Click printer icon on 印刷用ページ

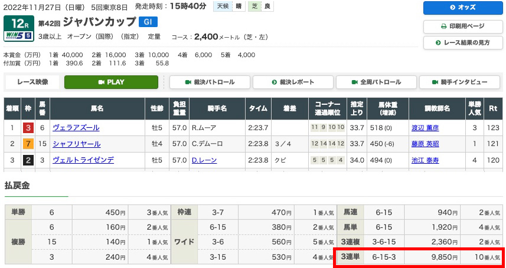(x=444, y=27)
